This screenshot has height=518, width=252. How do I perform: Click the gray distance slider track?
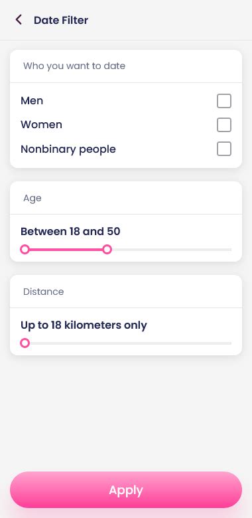click(x=131, y=343)
